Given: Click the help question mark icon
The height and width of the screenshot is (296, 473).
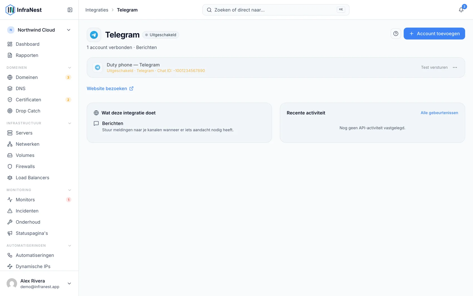Looking at the screenshot, I should (396, 34).
